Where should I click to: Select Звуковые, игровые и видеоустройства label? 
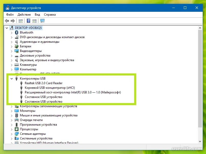[47, 60]
